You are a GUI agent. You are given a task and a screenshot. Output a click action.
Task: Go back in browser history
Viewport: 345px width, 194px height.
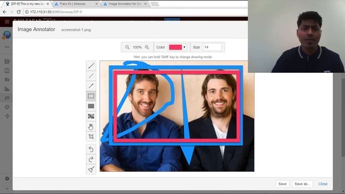tap(5, 12)
